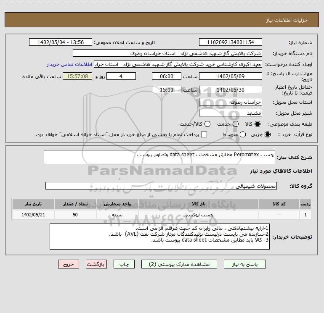
Task: Click the response deadline date 1402/05/09
Action: (x=231, y=76)
